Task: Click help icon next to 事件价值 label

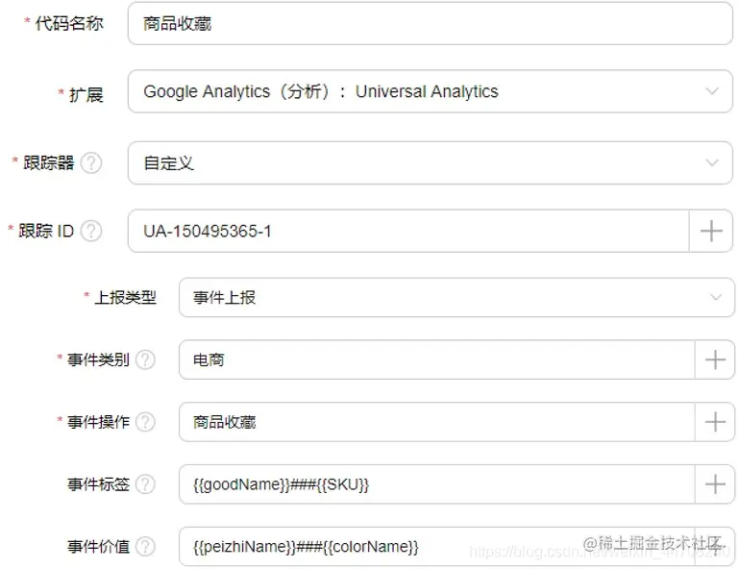Action: pyautogui.click(x=145, y=546)
